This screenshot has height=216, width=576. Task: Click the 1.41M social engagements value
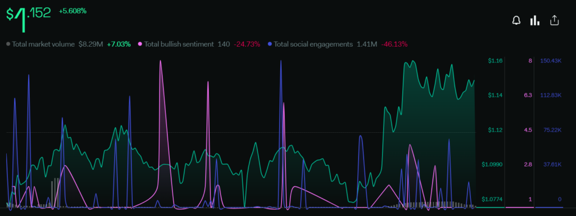pyautogui.click(x=367, y=44)
